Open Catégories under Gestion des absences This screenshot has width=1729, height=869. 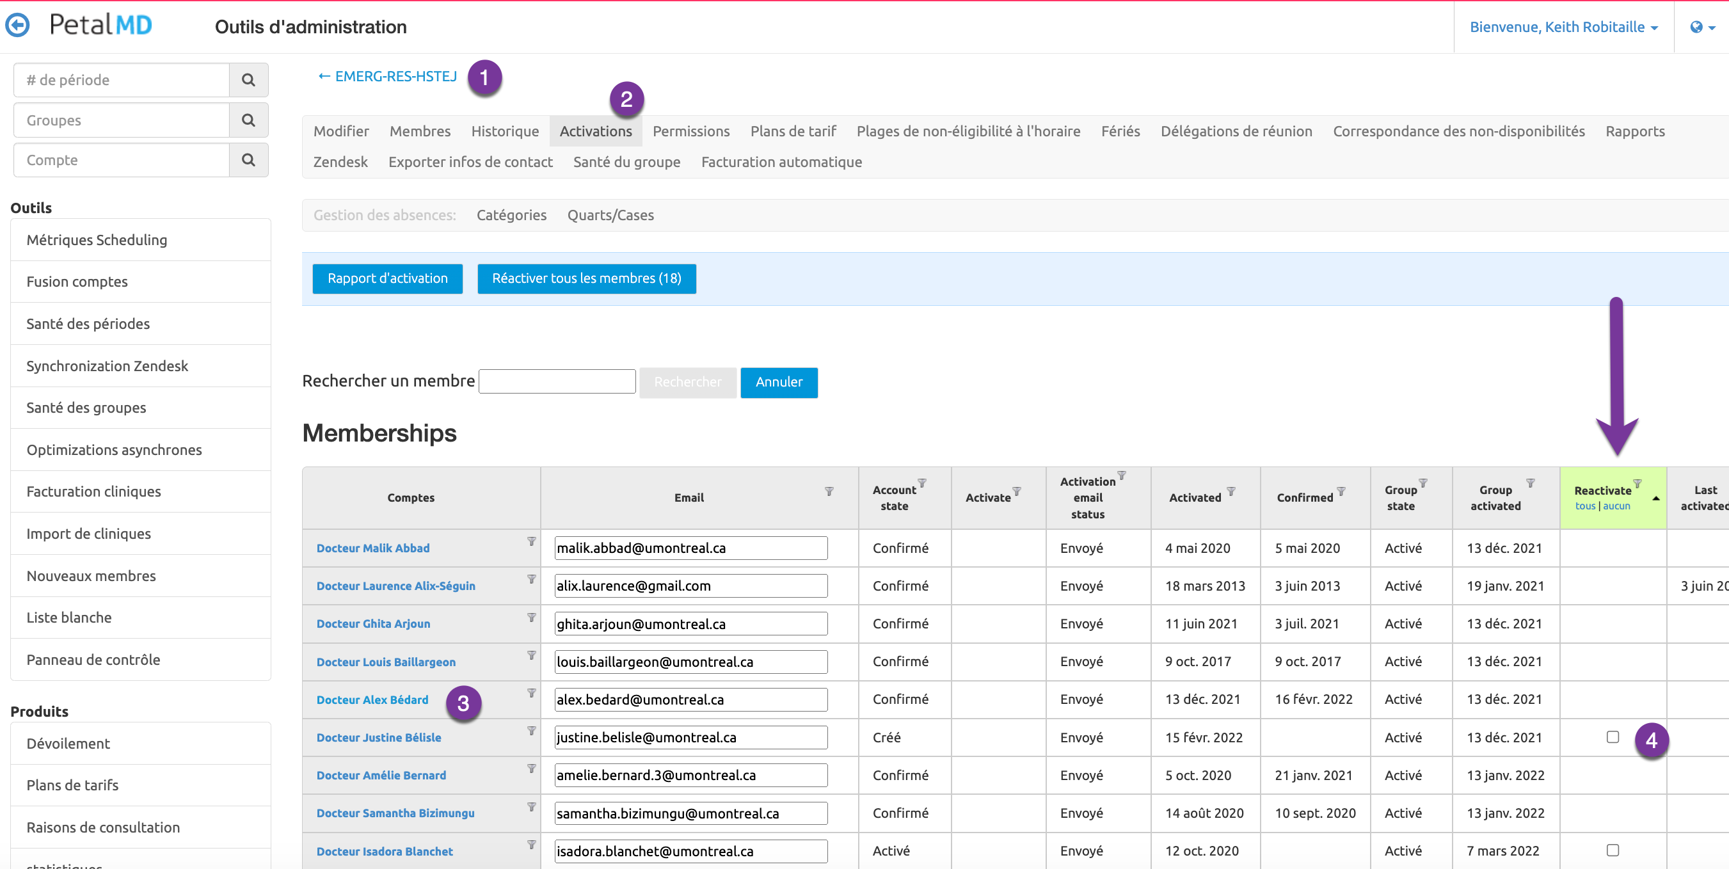(511, 215)
